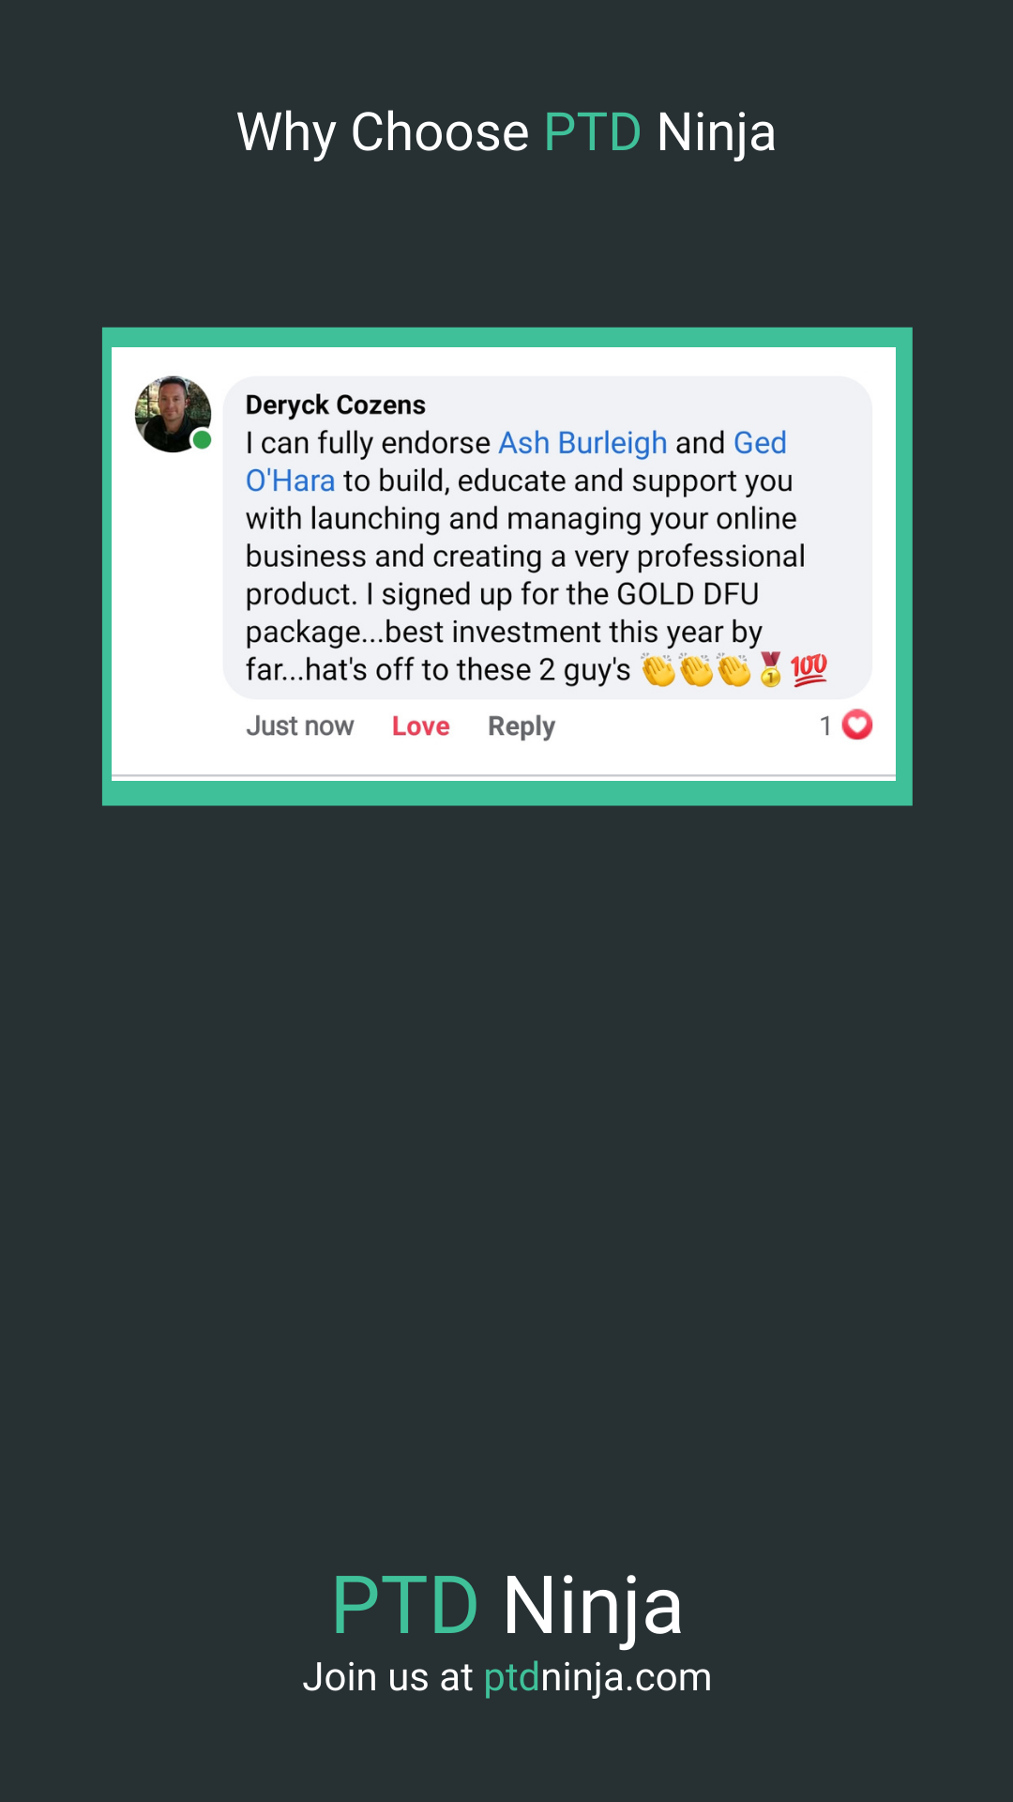The height and width of the screenshot is (1802, 1013).
Task: Click the first clapping hands emoji
Action: (658, 670)
